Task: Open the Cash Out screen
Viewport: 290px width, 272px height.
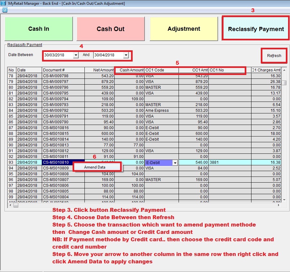Action: [110, 29]
